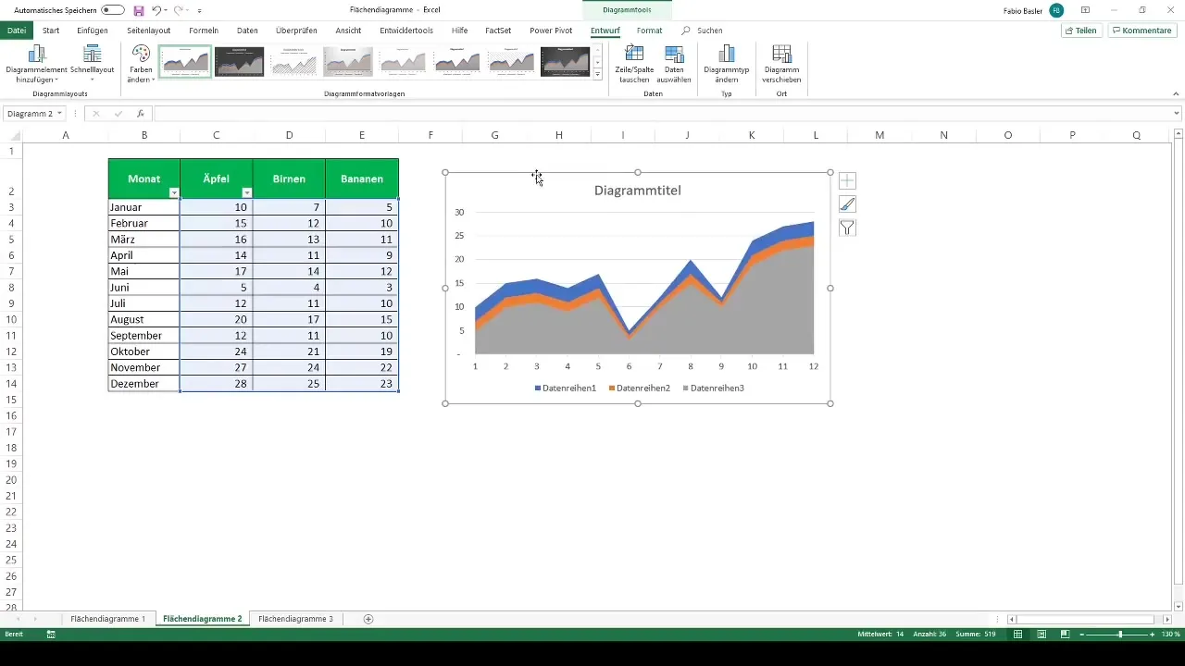Click the Save icon in title bar
The width and height of the screenshot is (1185, 666).
pos(139,10)
